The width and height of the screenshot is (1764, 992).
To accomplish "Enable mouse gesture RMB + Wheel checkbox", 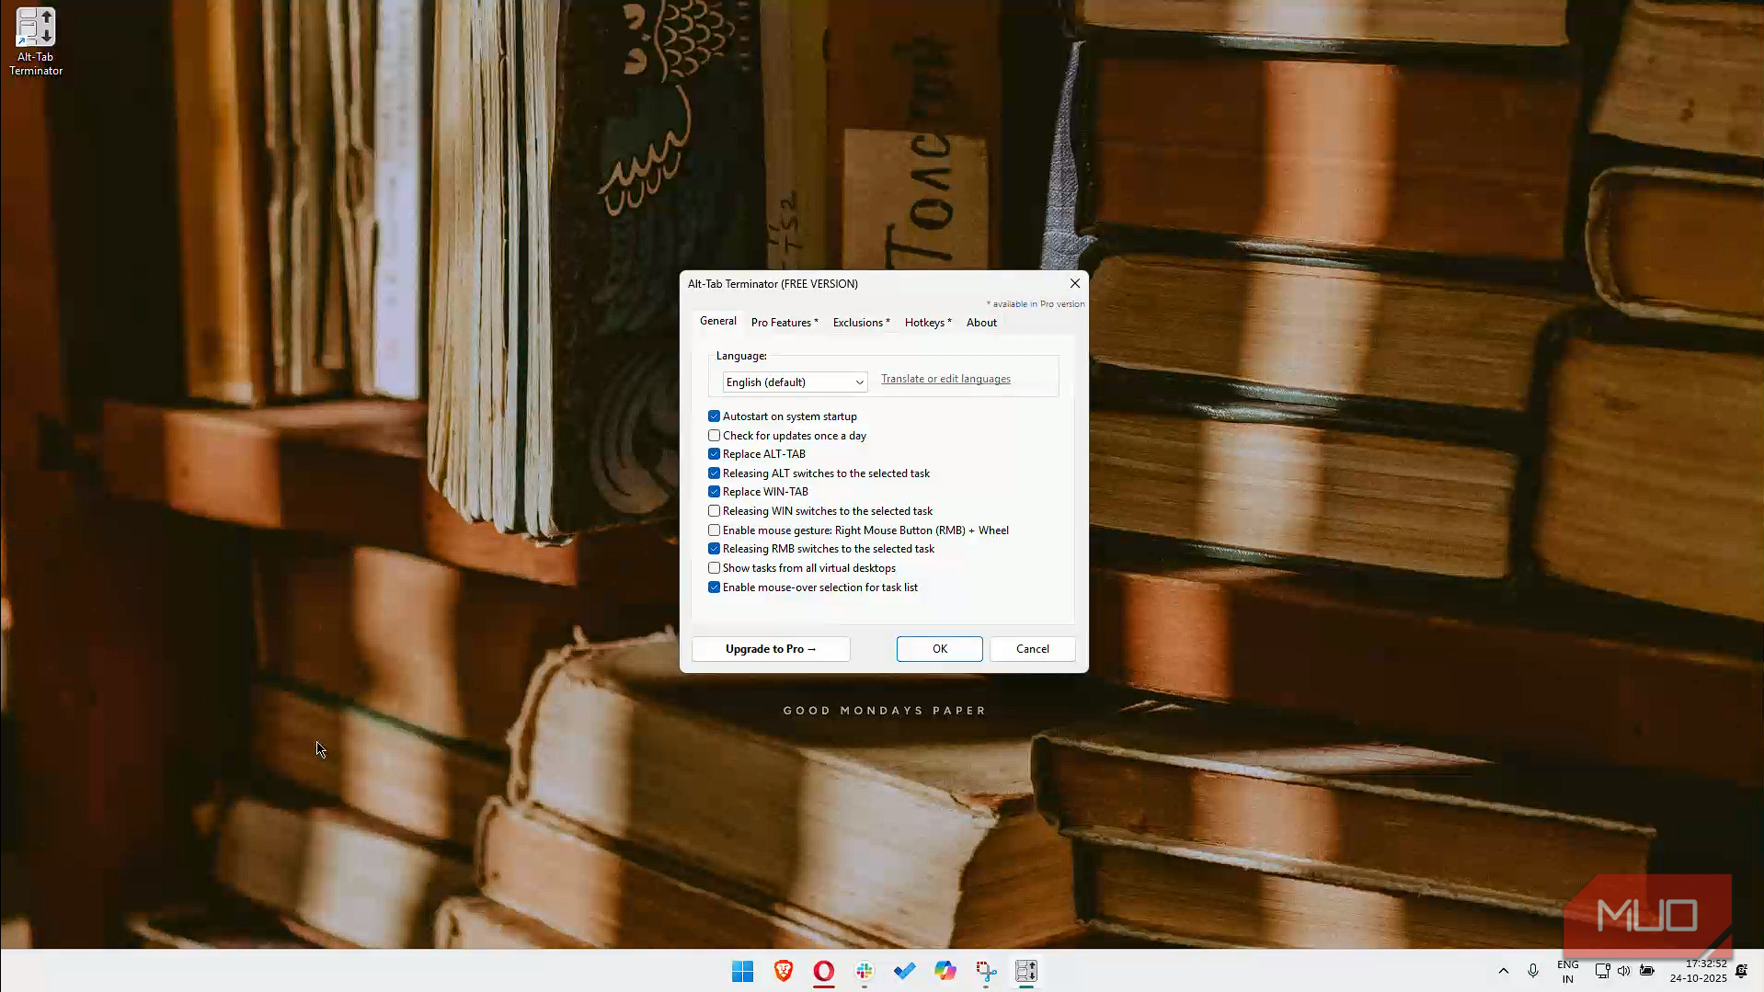I will coord(715,530).
